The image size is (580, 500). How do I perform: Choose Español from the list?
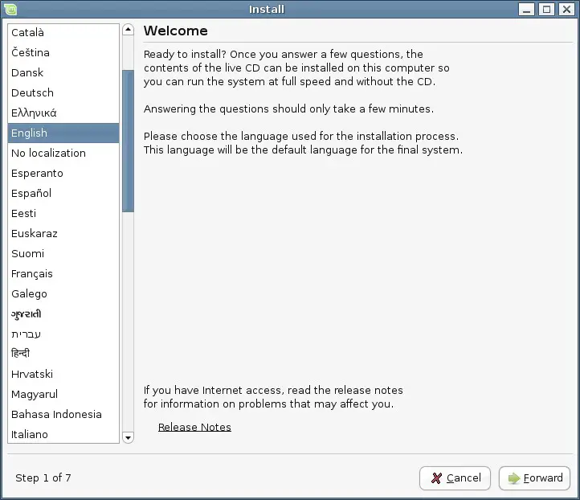[63, 193]
